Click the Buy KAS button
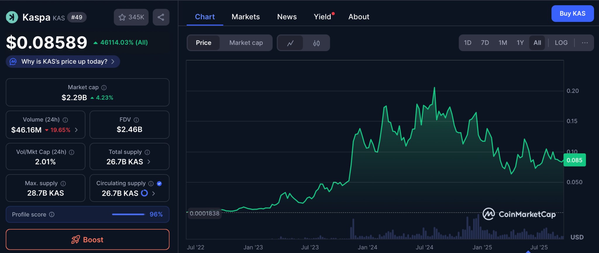Viewport: 599px width, 253px height. point(572,14)
